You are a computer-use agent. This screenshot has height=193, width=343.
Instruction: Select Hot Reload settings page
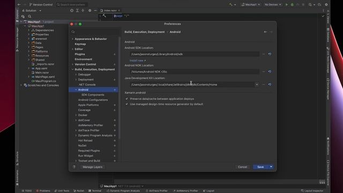85,140
